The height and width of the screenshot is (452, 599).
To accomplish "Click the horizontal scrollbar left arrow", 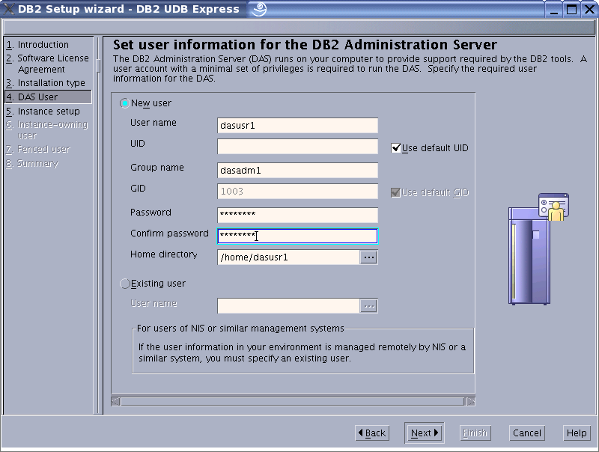I will [116, 401].
